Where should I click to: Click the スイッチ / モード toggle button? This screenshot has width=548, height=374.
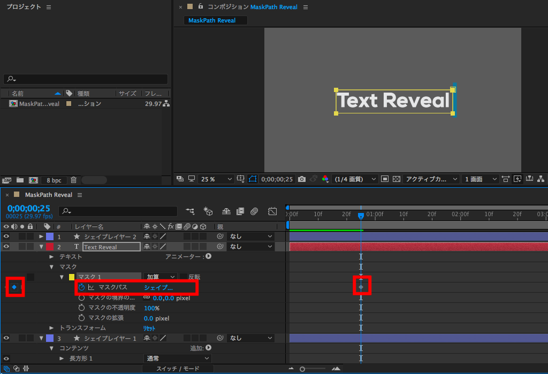click(x=178, y=369)
